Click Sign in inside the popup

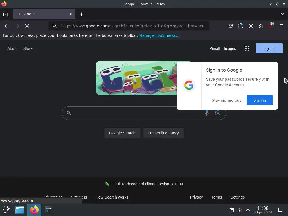coord(260,100)
